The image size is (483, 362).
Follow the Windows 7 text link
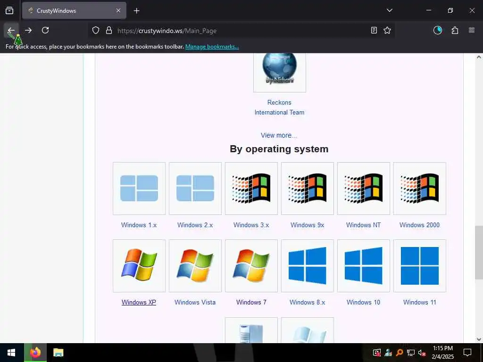[251, 302]
